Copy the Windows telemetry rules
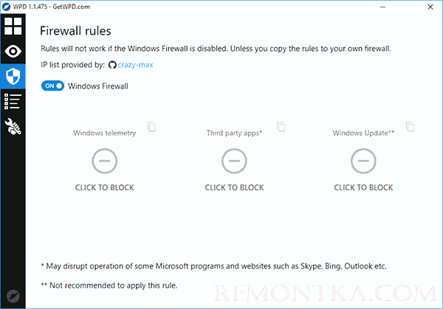 pyautogui.click(x=151, y=127)
